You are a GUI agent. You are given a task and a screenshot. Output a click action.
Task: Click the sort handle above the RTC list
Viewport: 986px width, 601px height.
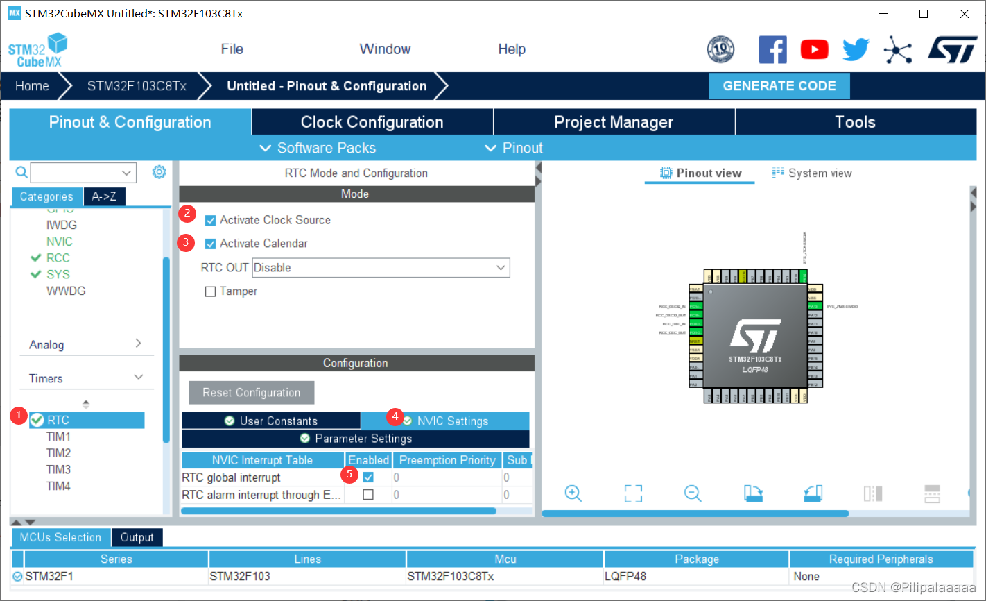click(x=86, y=404)
